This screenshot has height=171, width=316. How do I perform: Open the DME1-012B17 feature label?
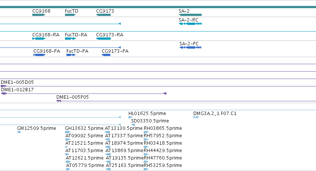pos(17,90)
